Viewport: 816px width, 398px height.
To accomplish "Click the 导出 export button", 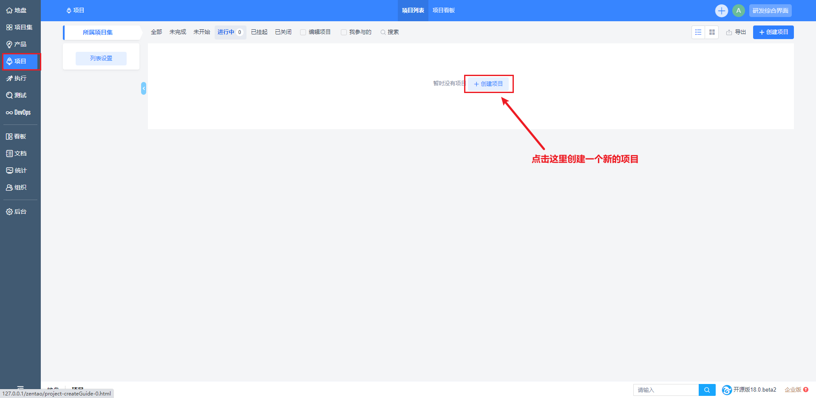I will point(736,32).
